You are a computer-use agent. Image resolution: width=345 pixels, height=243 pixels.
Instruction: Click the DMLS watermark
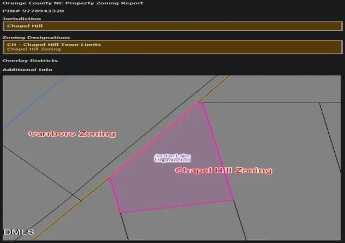click(19, 232)
